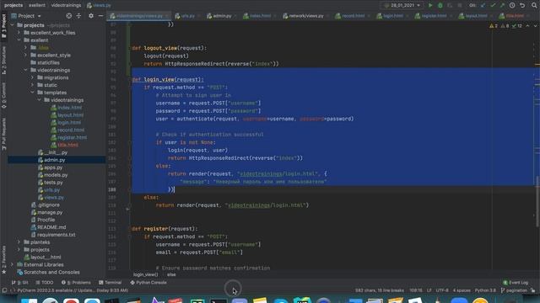The image size is (540, 303).
Task: Click Scratches and Consoles node
Action: point(51,272)
